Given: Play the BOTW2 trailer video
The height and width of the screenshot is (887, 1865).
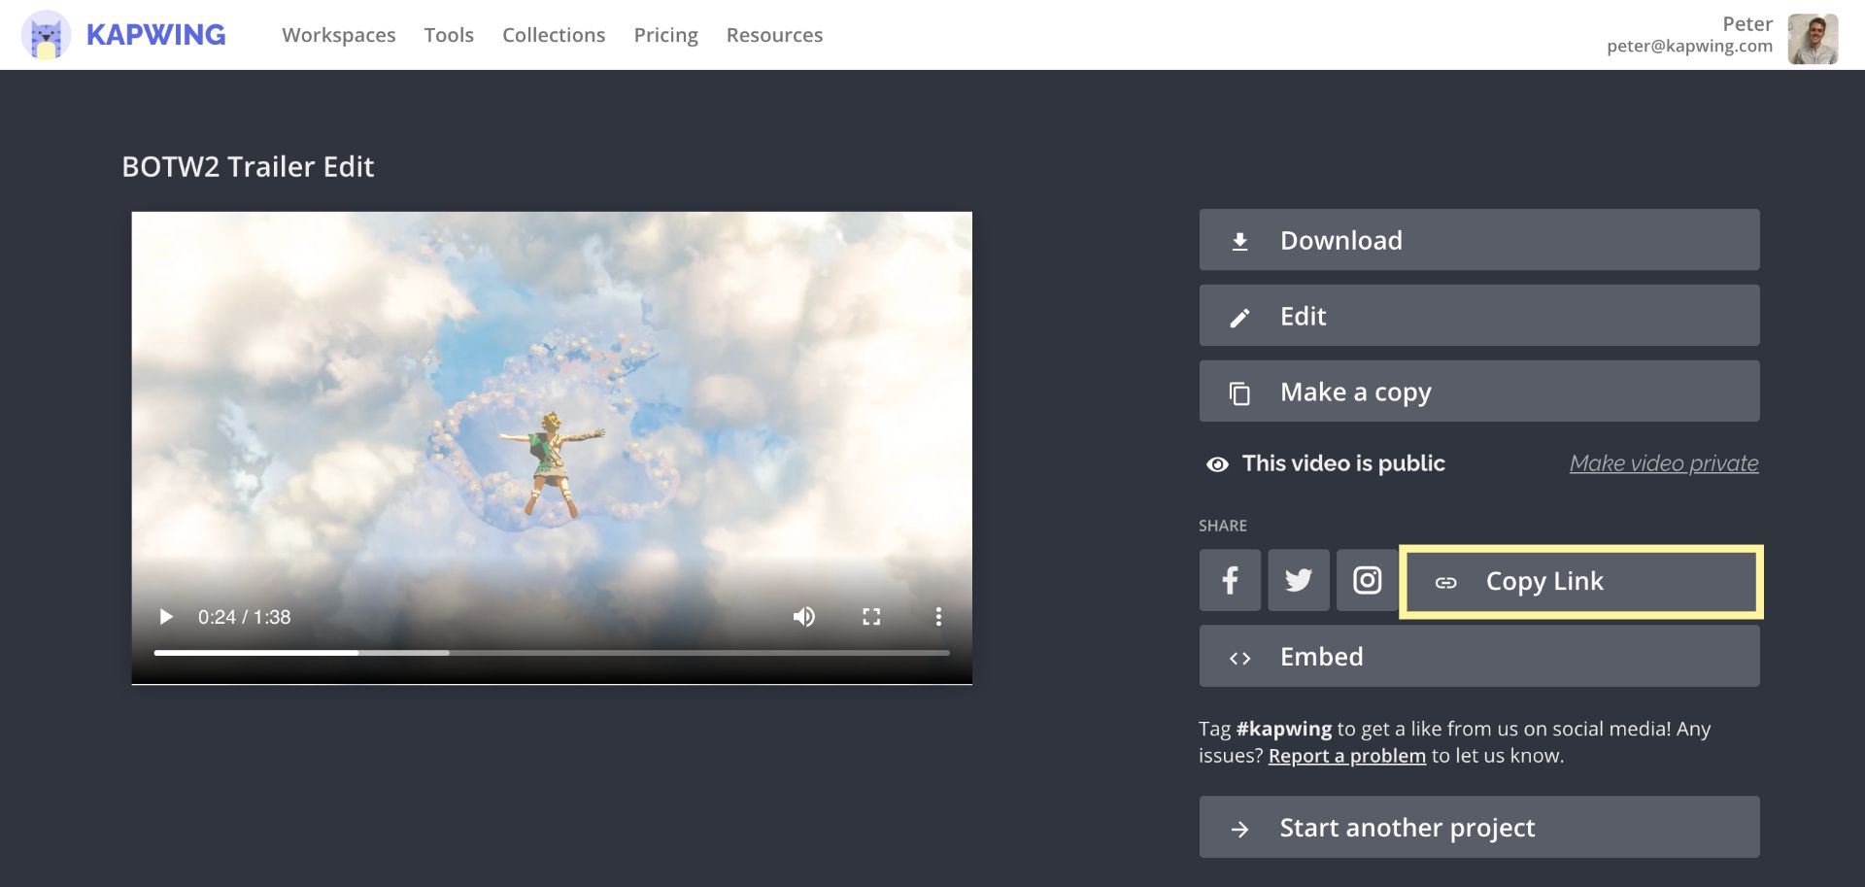Looking at the screenshot, I should 166,617.
